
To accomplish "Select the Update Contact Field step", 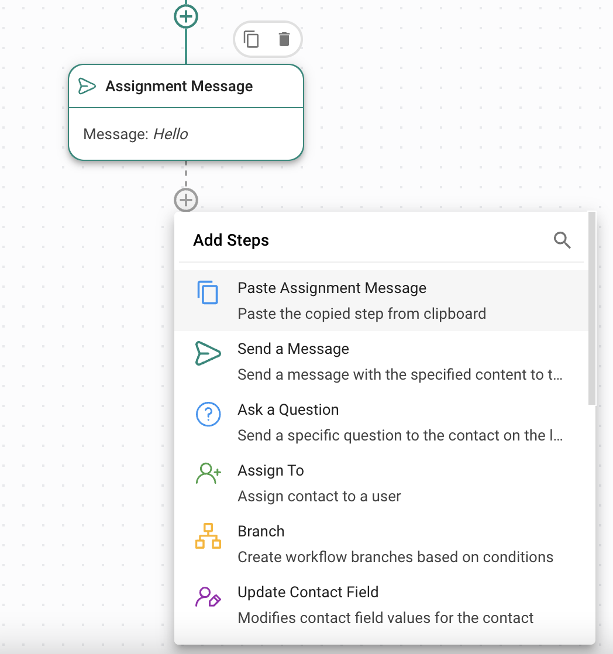I will point(308,593).
